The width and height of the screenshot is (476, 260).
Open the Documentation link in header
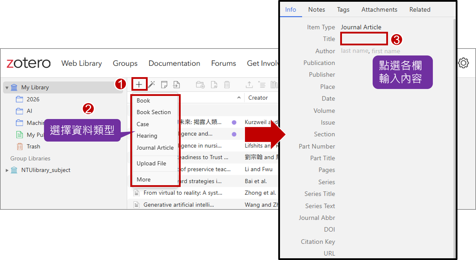[x=174, y=63]
